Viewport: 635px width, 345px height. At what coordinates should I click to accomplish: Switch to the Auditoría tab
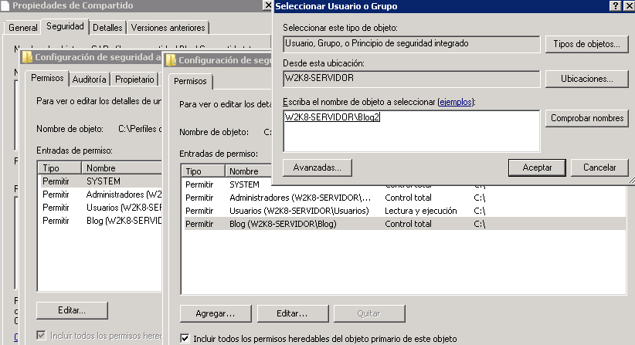coord(90,79)
